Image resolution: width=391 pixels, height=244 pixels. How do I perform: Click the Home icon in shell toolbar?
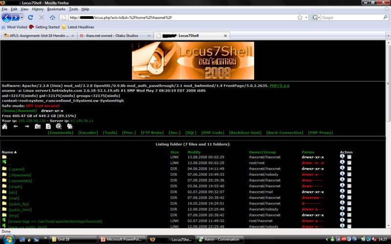point(5,126)
